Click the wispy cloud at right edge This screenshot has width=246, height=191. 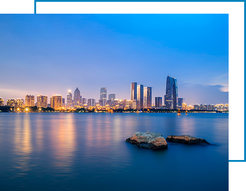[221, 88]
